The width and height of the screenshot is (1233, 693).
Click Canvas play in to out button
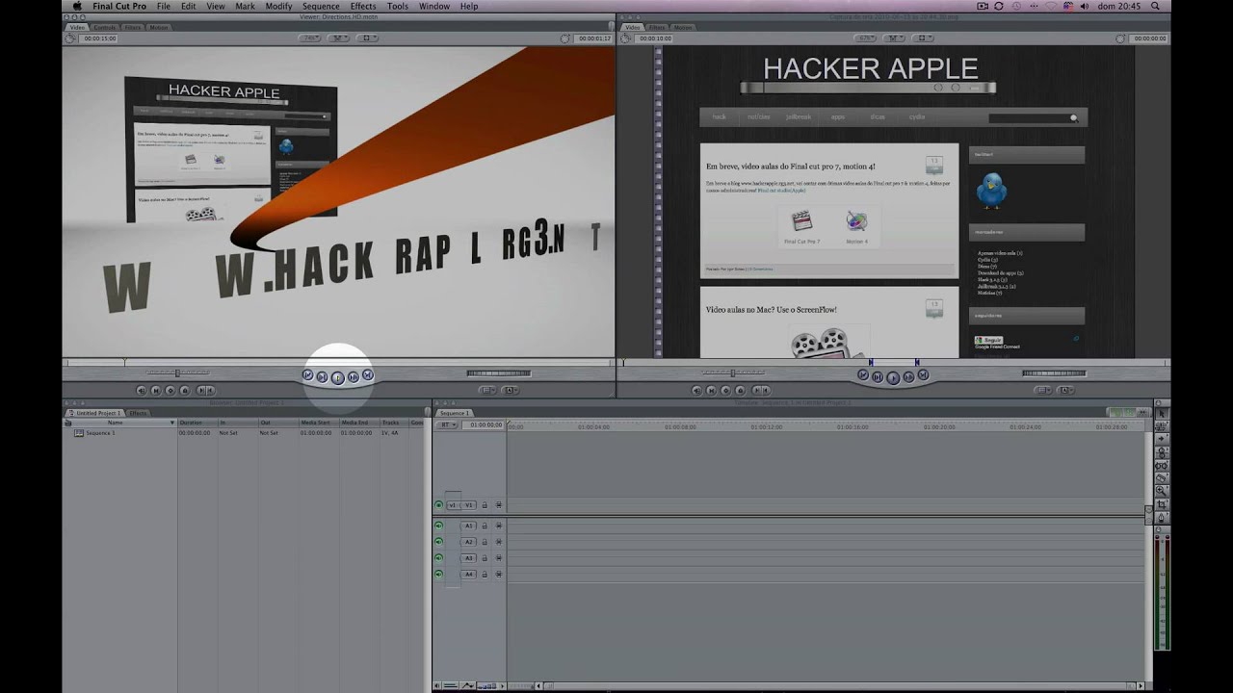878,376
